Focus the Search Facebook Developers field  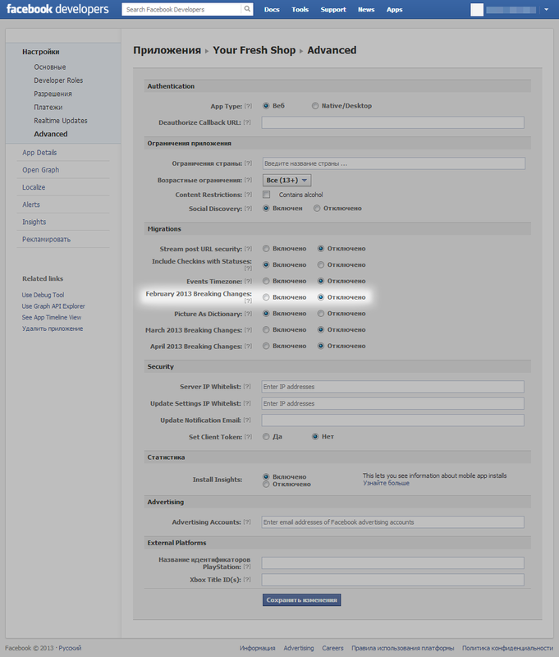182,9
